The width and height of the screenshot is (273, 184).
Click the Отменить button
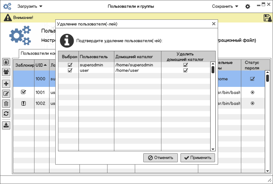160,158
